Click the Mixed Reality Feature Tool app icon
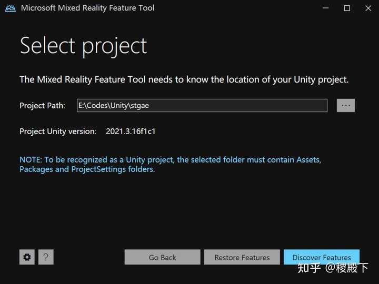The image size is (379, 284). coord(11,8)
